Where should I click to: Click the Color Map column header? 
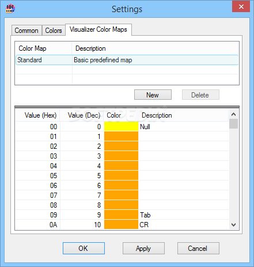tap(43, 48)
